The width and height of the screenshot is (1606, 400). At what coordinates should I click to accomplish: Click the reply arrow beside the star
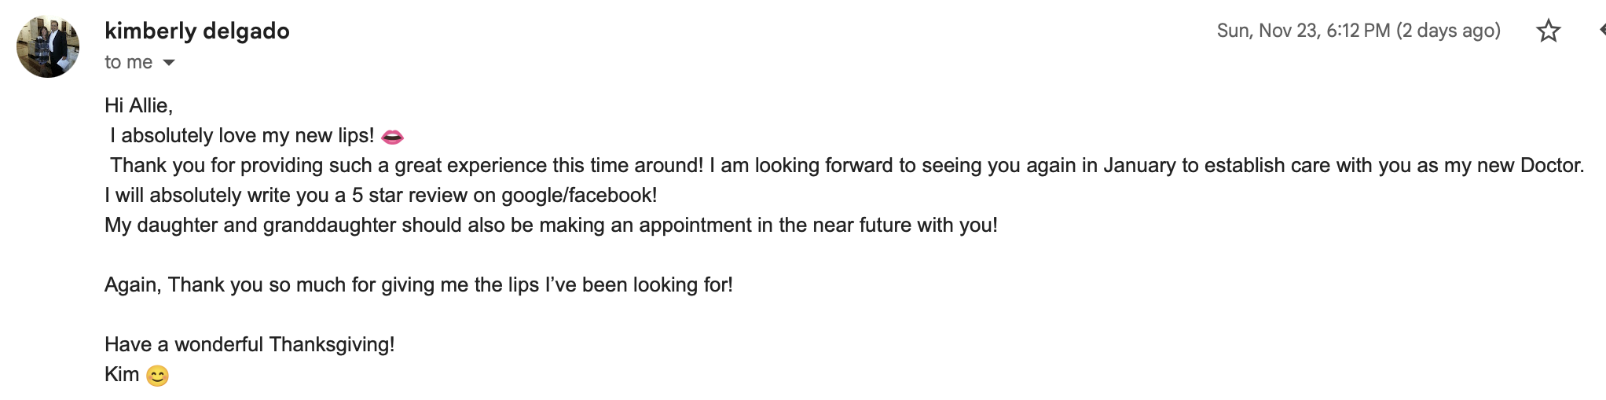point(1601,31)
